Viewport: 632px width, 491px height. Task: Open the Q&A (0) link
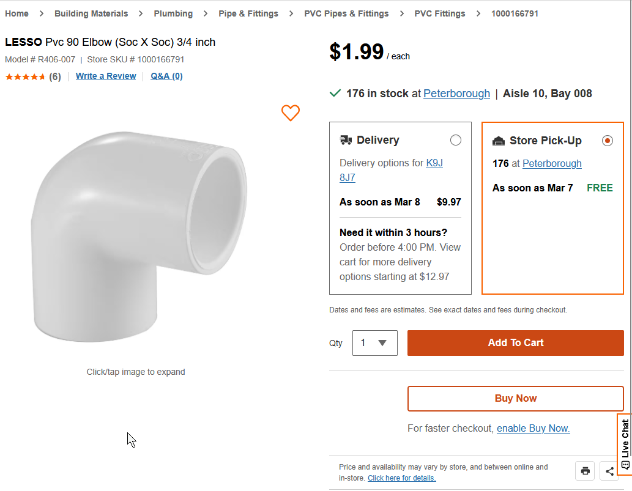point(166,76)
